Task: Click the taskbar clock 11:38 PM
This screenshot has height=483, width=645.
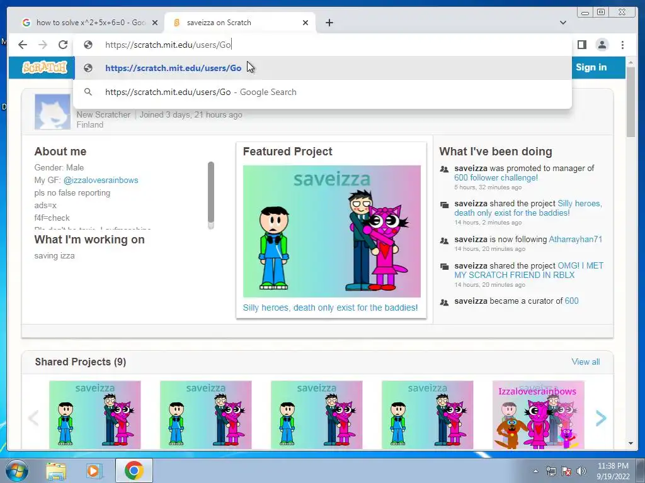Action: 612,471
